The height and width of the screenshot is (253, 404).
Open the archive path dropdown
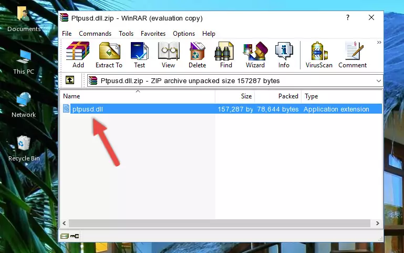(378, 80)
